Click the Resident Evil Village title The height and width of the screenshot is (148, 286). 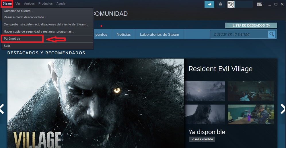pos(221,69)
